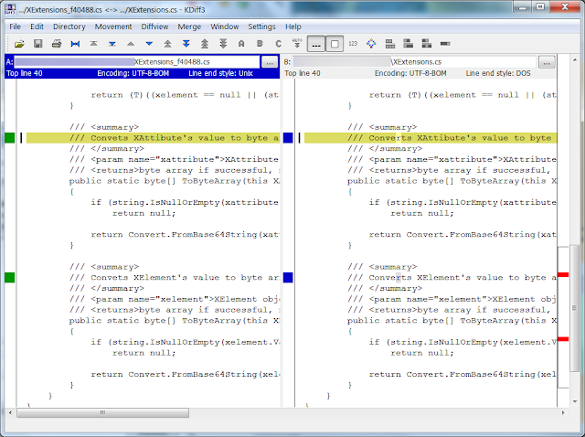The height and width of the screenshot is (437, 585).
Task: Open the Settings menu
Action: click(261, 27)
